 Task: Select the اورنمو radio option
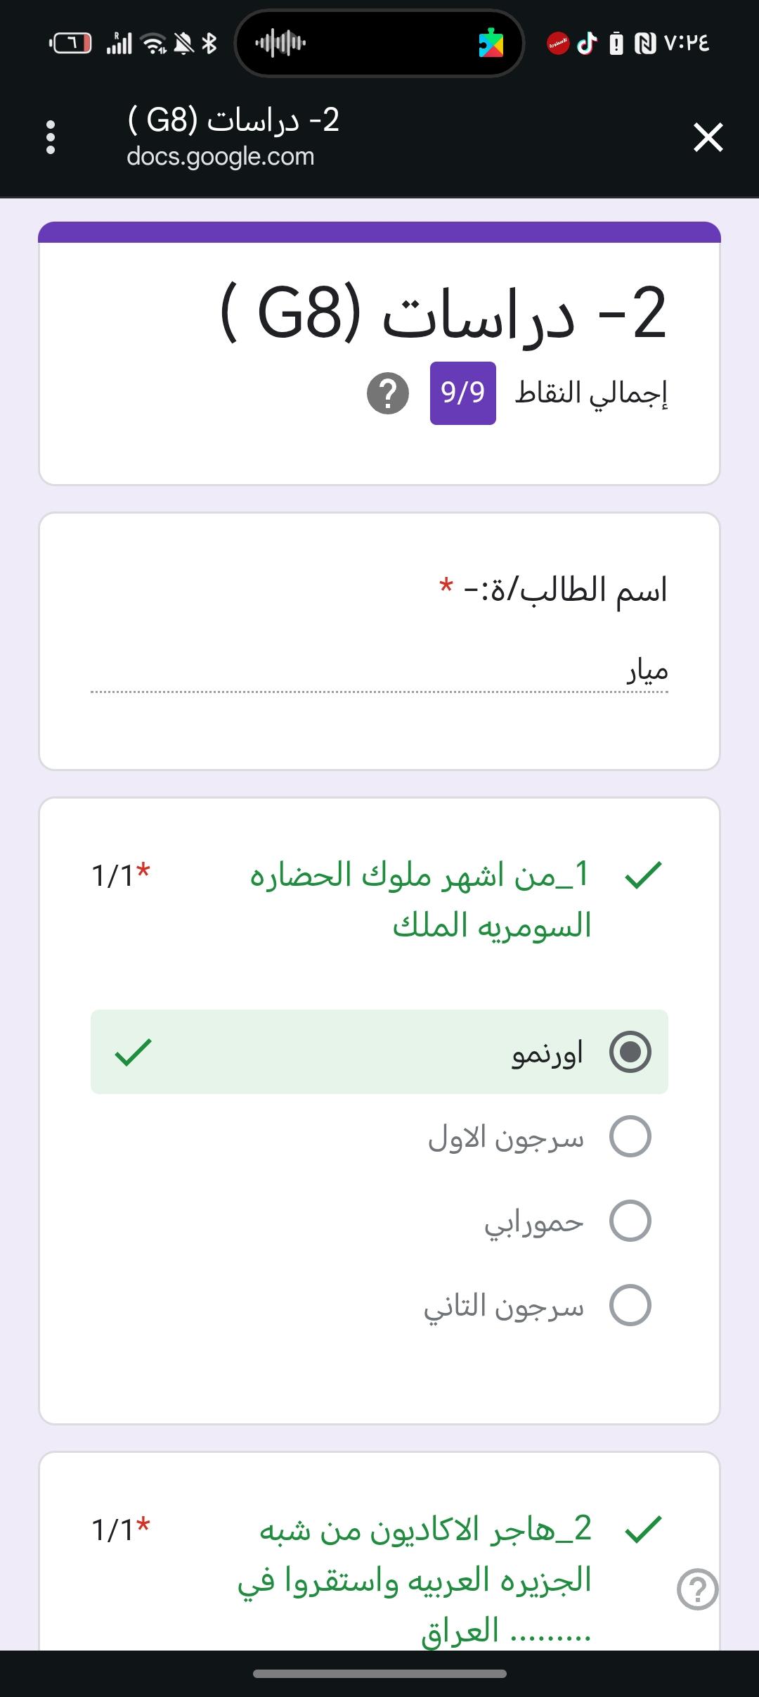630,1052
